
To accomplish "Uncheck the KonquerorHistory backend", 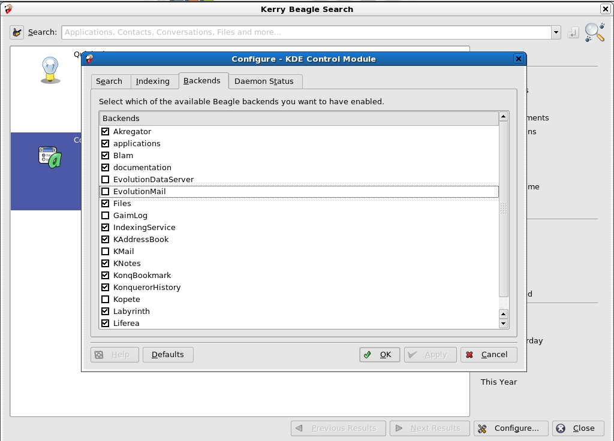I will point(105,287).
